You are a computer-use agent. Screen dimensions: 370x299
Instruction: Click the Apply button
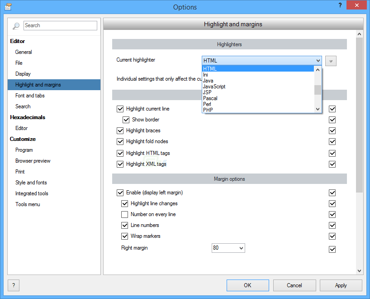(x=341, y=285)
